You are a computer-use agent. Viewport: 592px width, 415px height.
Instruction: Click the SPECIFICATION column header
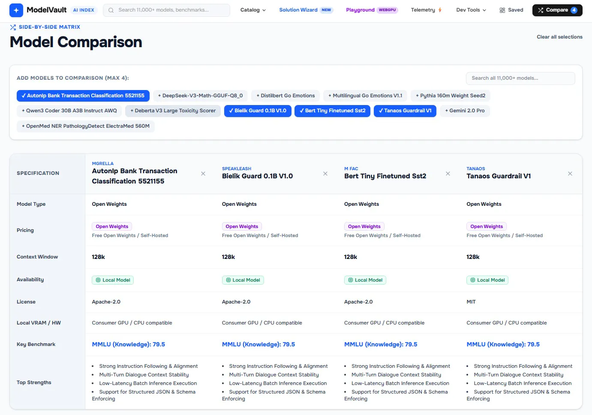[x=38, y=173]
